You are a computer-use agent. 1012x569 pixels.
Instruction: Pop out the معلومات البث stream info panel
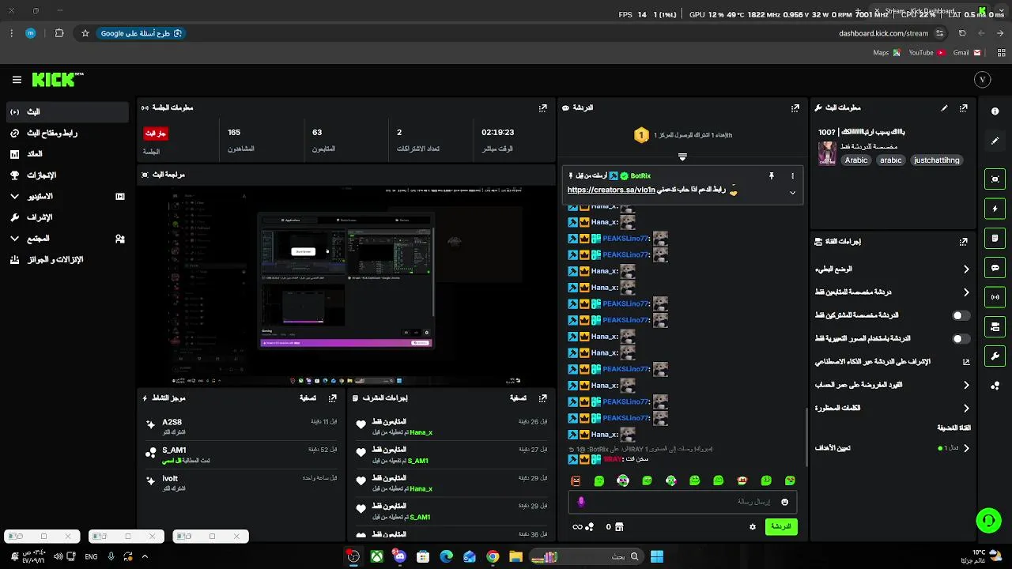(963, 108)
